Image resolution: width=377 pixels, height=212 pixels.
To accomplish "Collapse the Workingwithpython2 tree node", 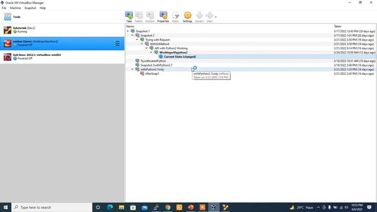I will (151, 52).
